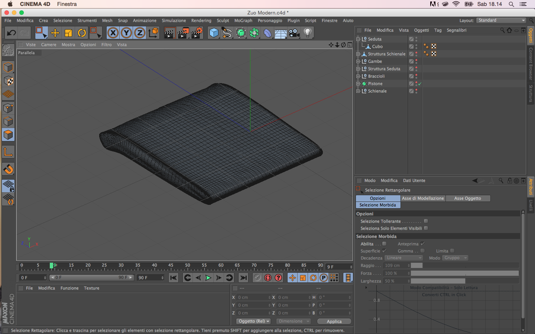Select the Move tool in toolbar

[x=55, y=33]
